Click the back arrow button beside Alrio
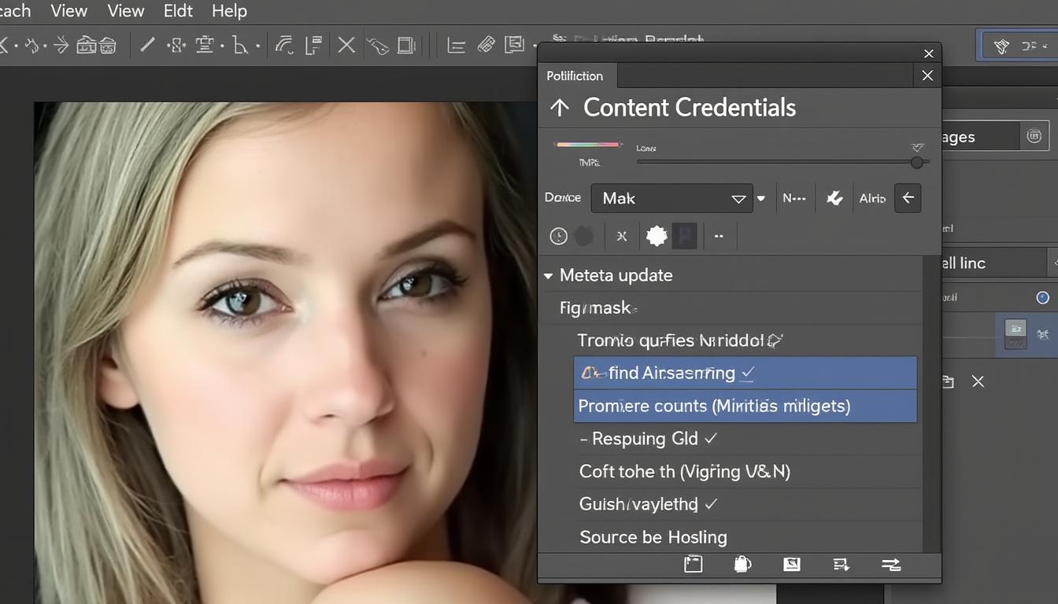The height and width of the screenshot is (604, 1058). pyautogui.click(x=907, y=198)
